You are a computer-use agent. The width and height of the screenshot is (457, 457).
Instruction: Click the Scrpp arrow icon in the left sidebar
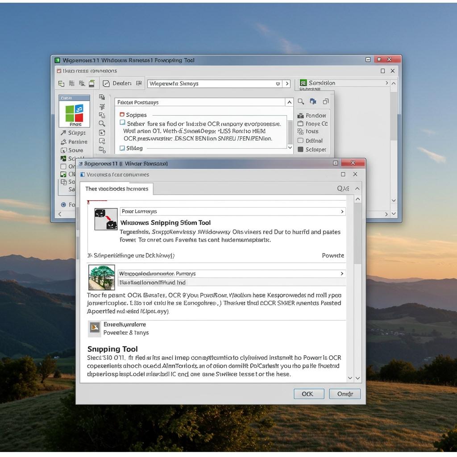pos(63,133)
